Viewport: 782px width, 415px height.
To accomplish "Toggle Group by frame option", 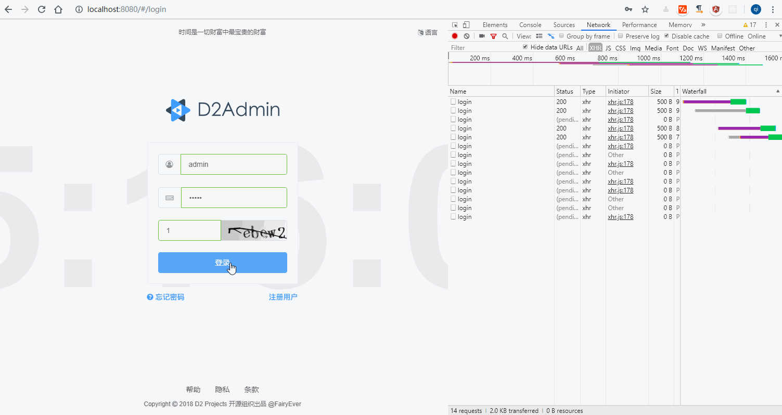I will (x=561, y=36).
